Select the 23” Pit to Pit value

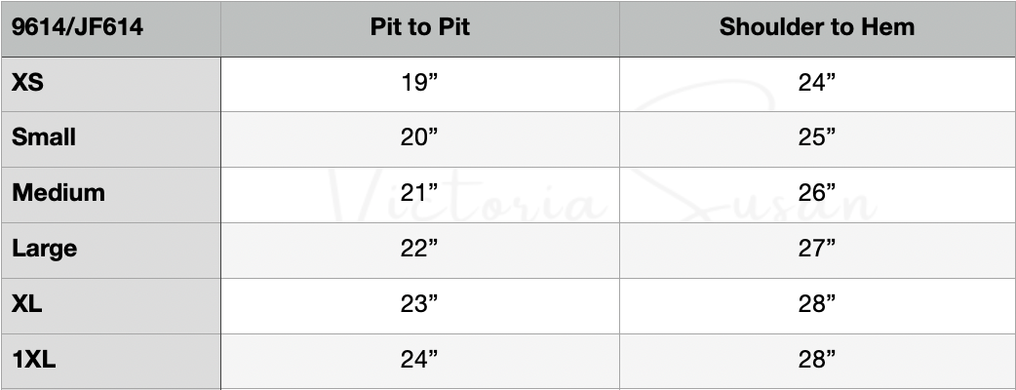(420, 304)
